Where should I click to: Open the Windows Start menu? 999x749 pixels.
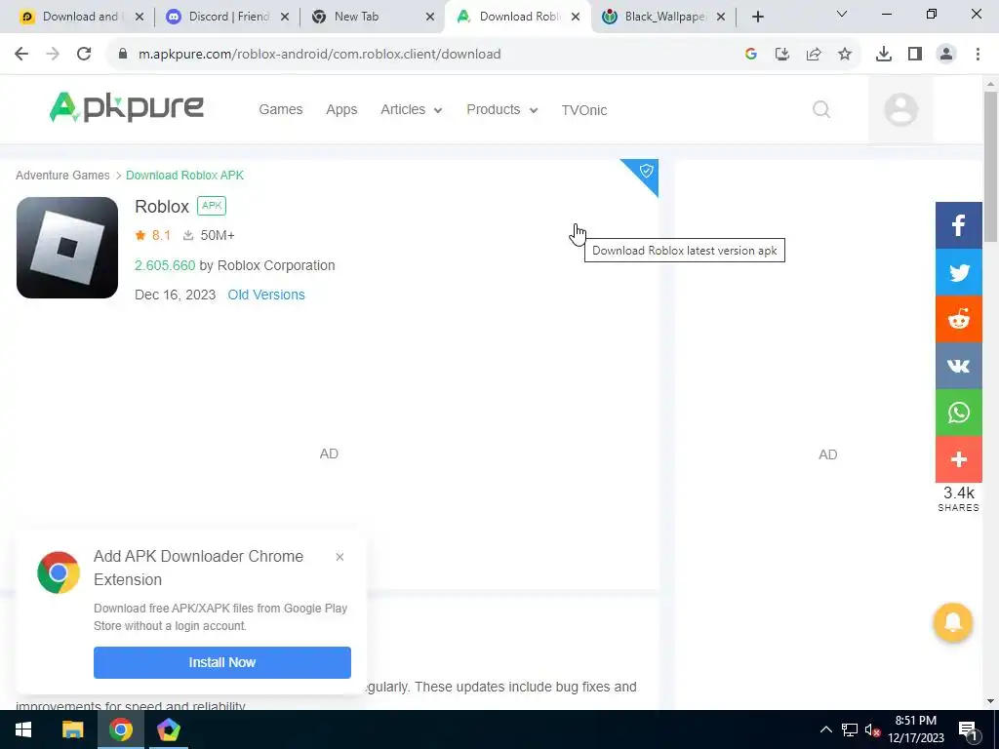pos(23,729)
